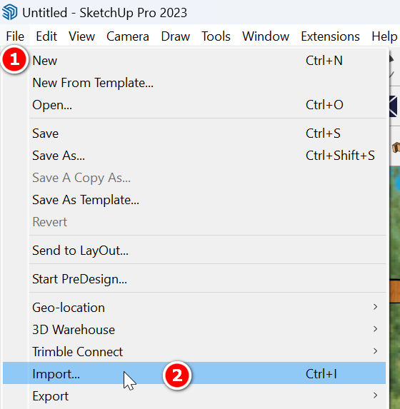Open the Extensions menu
Viewport: 400px width, 409px height.
[330, 36]
